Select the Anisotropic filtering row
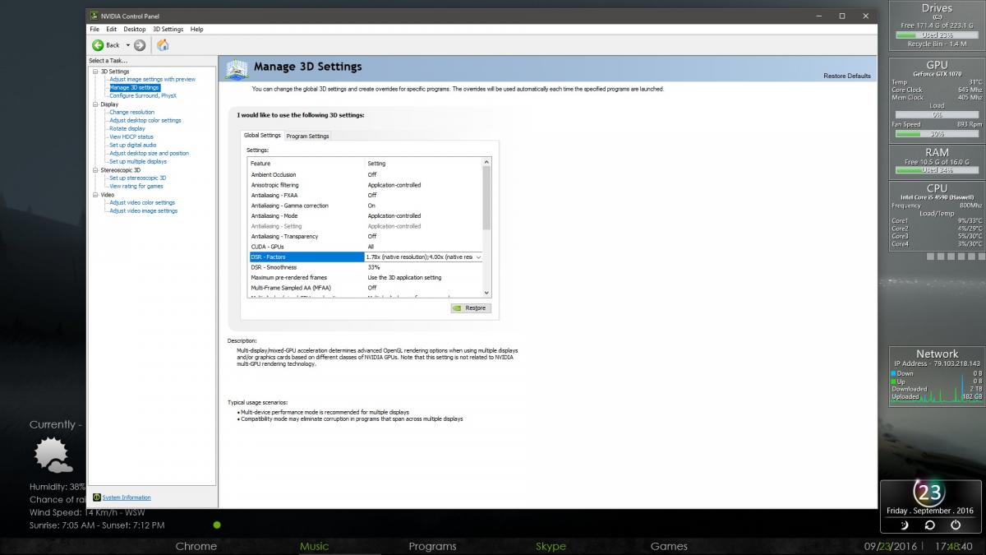 coord(365,185)
